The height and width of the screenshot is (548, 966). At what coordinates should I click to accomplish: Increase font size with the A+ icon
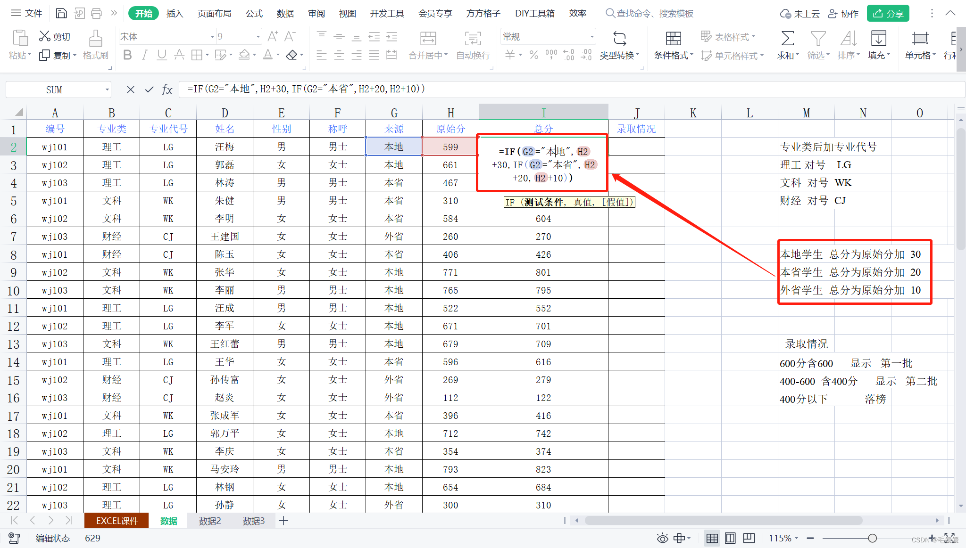pyautogui.click(x=273, y=36)
